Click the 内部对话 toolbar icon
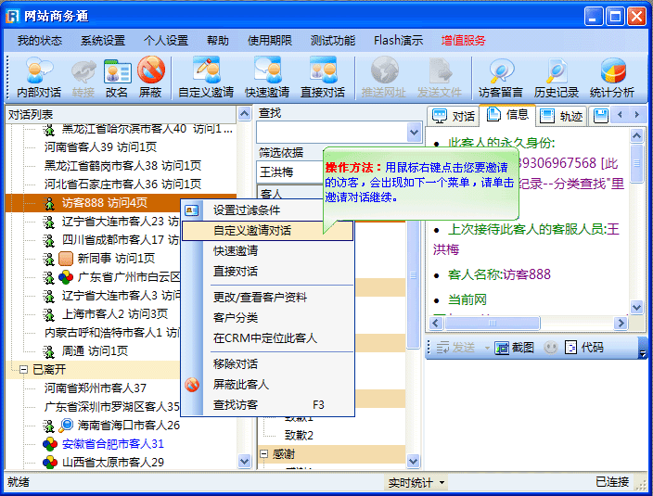Screen dimensions: 653x496 click(x=39, y=77)
